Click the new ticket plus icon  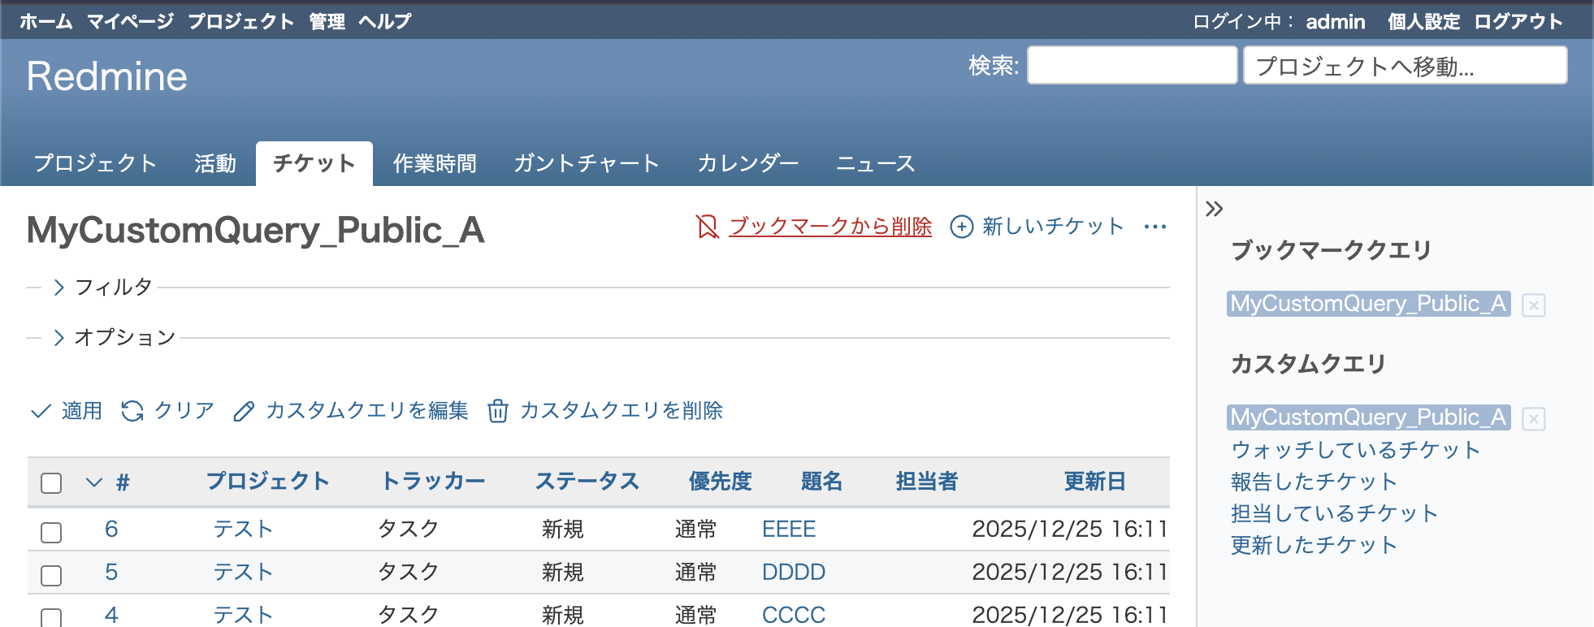click(x=961, y=227)
